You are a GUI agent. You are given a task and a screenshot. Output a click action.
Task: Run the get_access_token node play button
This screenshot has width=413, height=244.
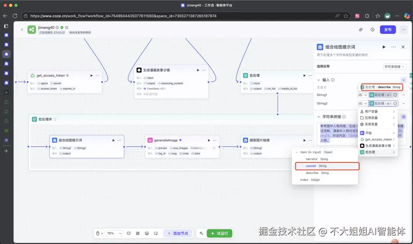[92, 75]
